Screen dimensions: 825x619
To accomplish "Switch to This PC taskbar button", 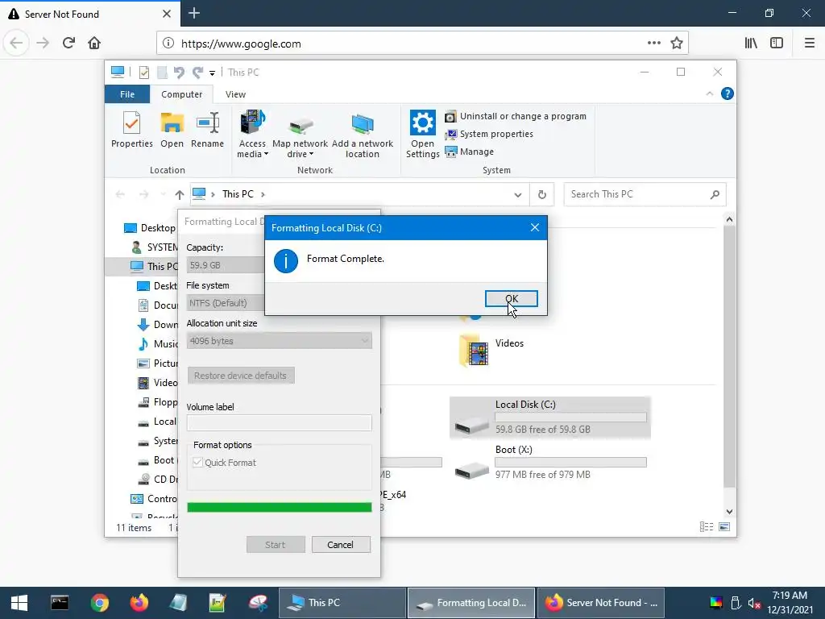I will 342,603.
